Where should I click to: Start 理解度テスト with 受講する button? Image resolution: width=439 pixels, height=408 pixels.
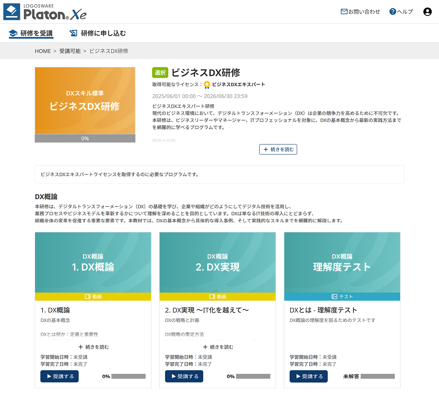309,376
